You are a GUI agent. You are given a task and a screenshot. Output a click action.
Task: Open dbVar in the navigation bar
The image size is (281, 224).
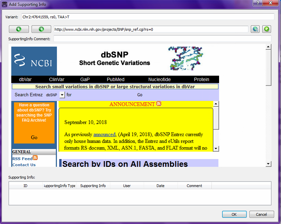[25, 80]
